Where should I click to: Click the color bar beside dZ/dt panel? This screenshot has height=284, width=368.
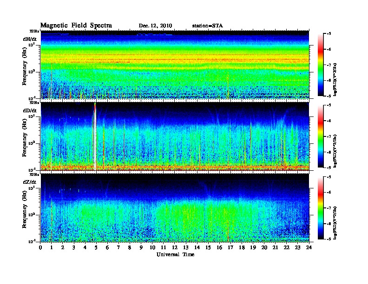(321, 208)
